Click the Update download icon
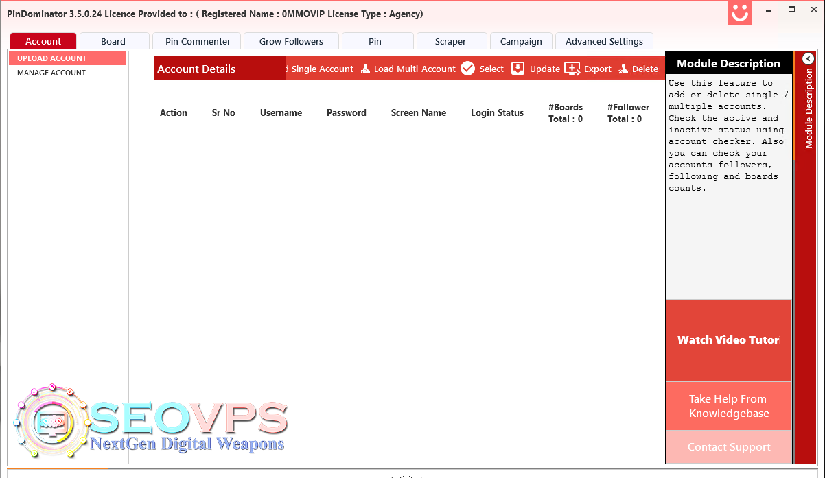The height and width of the screenshot is (478, 825). [518, 69]
